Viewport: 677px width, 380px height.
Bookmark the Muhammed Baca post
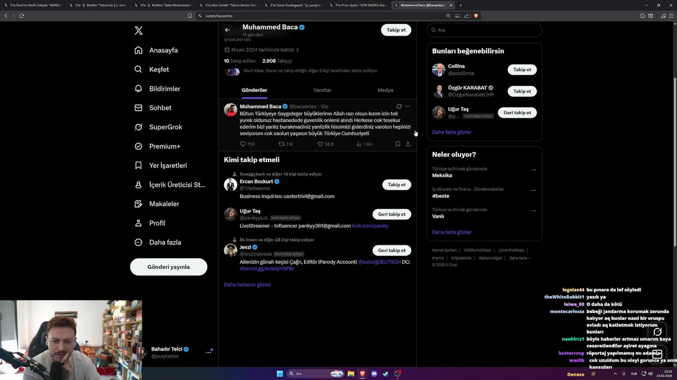click(398, 144)
